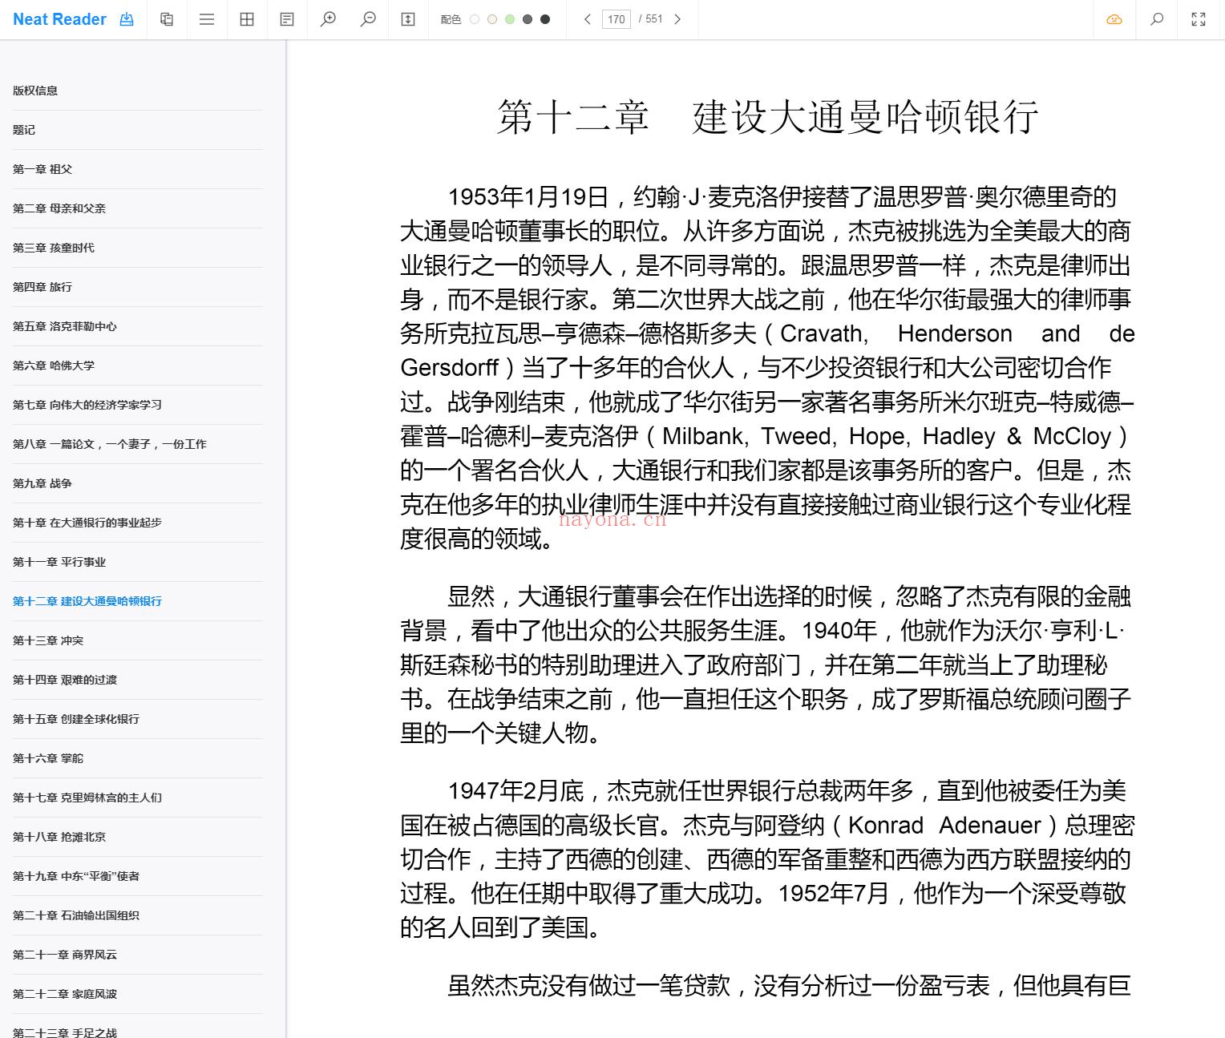1225x1038 pixels.
Task: Click the chapter heading 第十二章 建设大通曼哈顿银行
Action: pos(768,117)
